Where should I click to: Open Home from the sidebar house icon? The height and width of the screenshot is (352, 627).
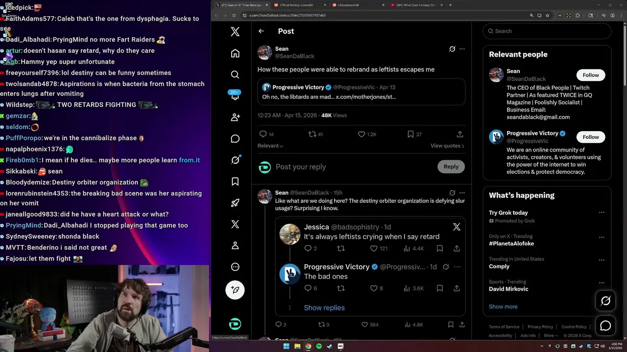(235, 53)
